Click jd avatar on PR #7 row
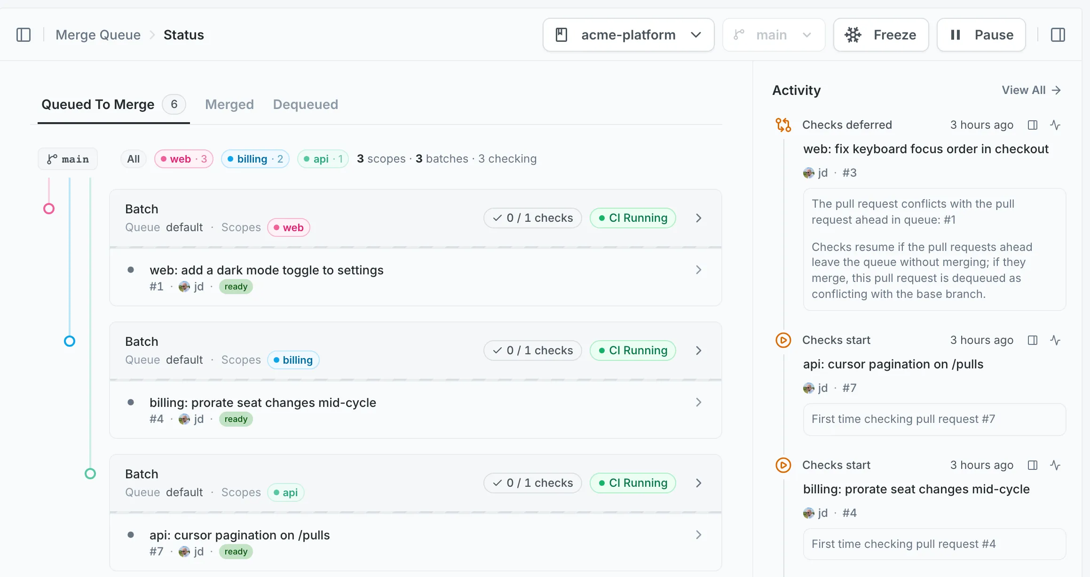 [x=184, y=552]
